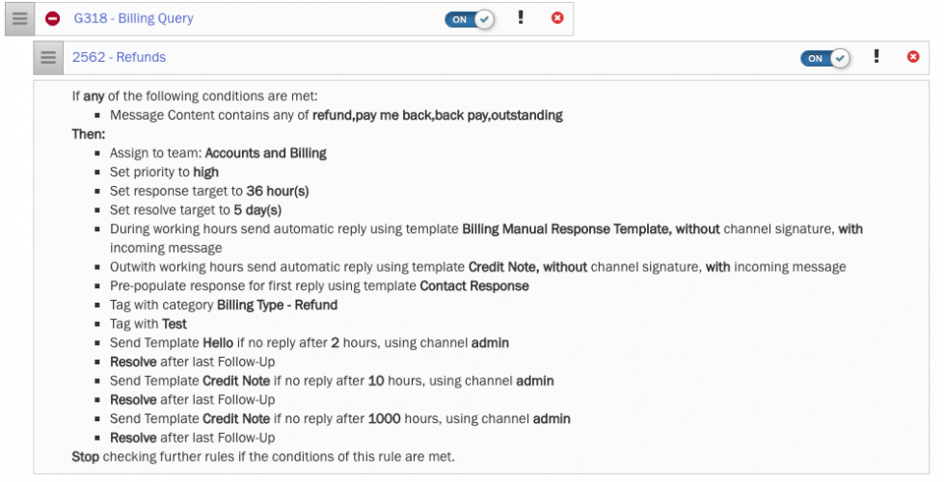Click the keyword list refund,pay me back,back pay,outstanding
Image resolution: width=944 pixels, height=482 pixels.
[437, 116]
